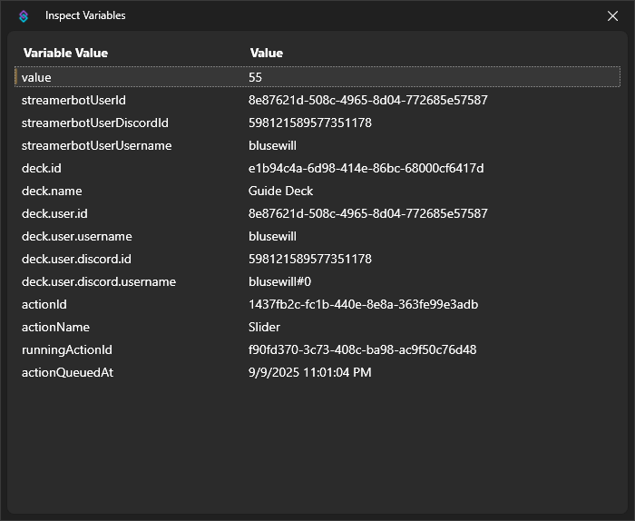Select the 'value' variable row
The width and height of the screenshot is (635, 521).
(x=37, y=78)
